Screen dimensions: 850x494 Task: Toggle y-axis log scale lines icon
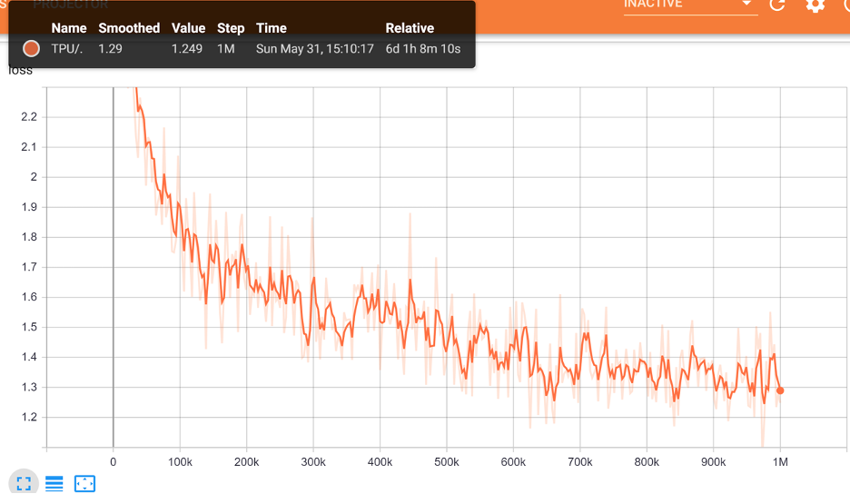[x=54, y=483]
